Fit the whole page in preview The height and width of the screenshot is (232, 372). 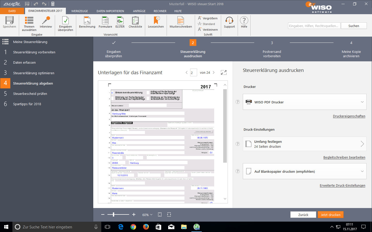(x=160, y=214)
